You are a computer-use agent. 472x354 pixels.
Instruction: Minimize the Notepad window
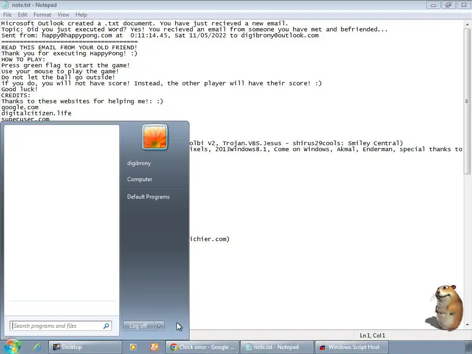click(433, 5)
